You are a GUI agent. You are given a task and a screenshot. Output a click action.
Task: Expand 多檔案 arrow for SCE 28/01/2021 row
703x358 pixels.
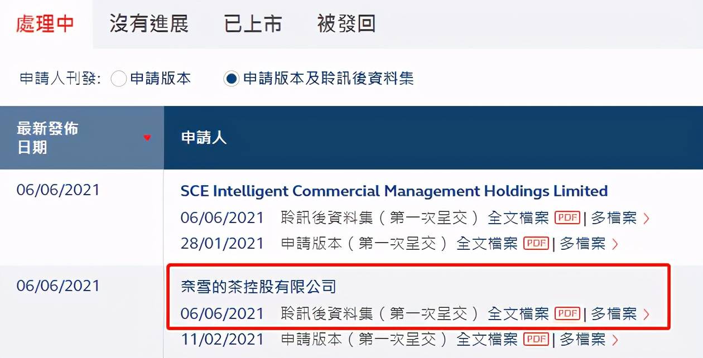(615, 244)
